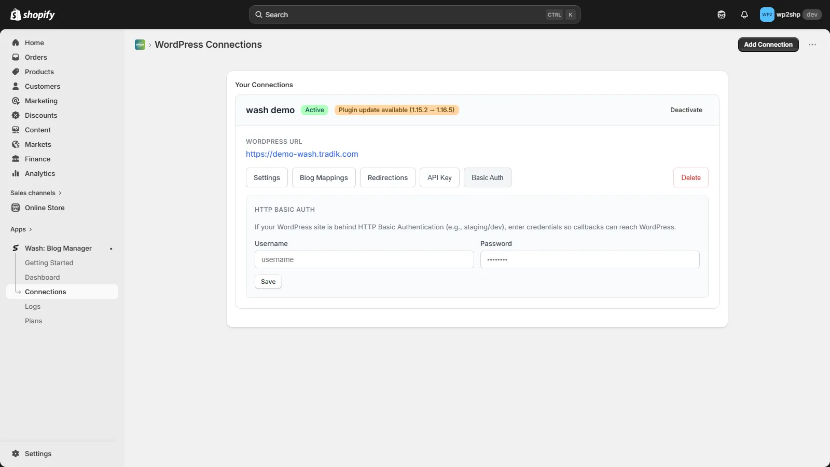Screen dimensions: 830x467
Task: Switch to the Redirections tab
Action: (388, 177)
